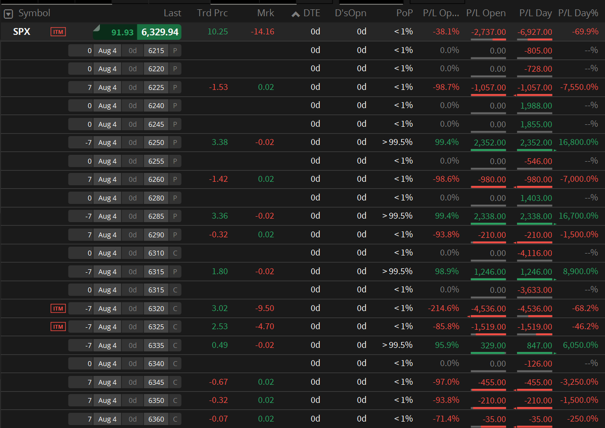
Task: Click SPX total P/L Open -2,737.00
Action: (488, 32)
